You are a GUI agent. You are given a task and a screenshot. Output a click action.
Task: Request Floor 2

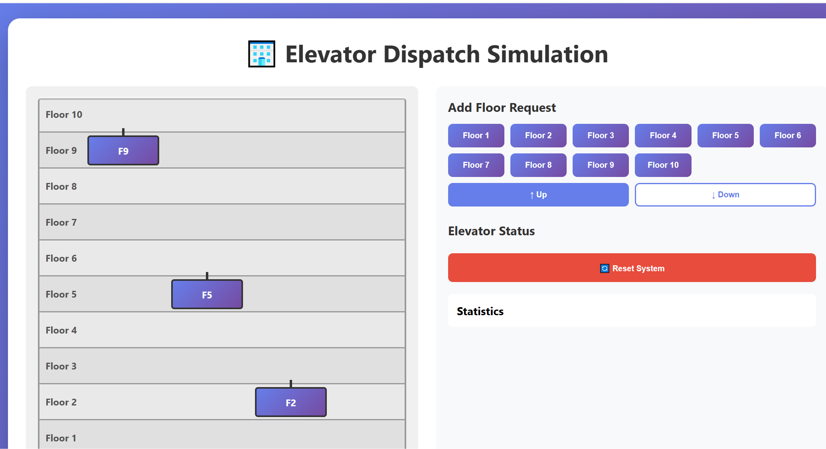[x=538, y=135]
